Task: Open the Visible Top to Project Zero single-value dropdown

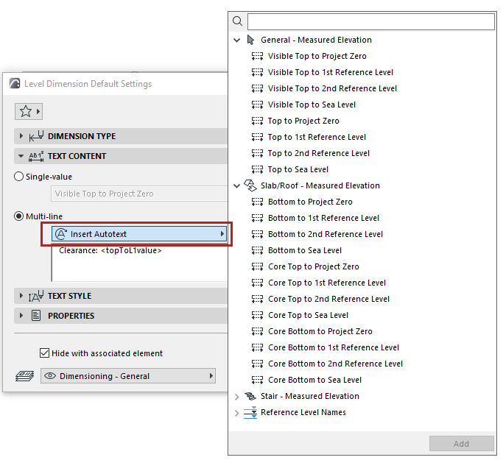Action: coord(139,194)
